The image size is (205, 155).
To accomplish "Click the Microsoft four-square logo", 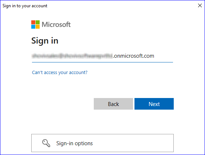I will tap(35, 24).
